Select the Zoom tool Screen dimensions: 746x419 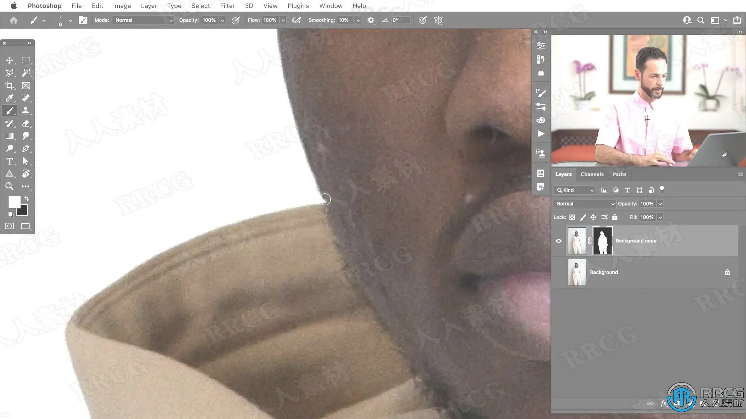pyautogui.click(x=10, y=186)
